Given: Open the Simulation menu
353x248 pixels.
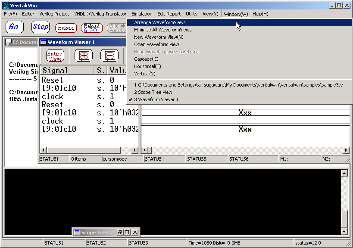Looking at the screenshot, I should click(142, 14).
